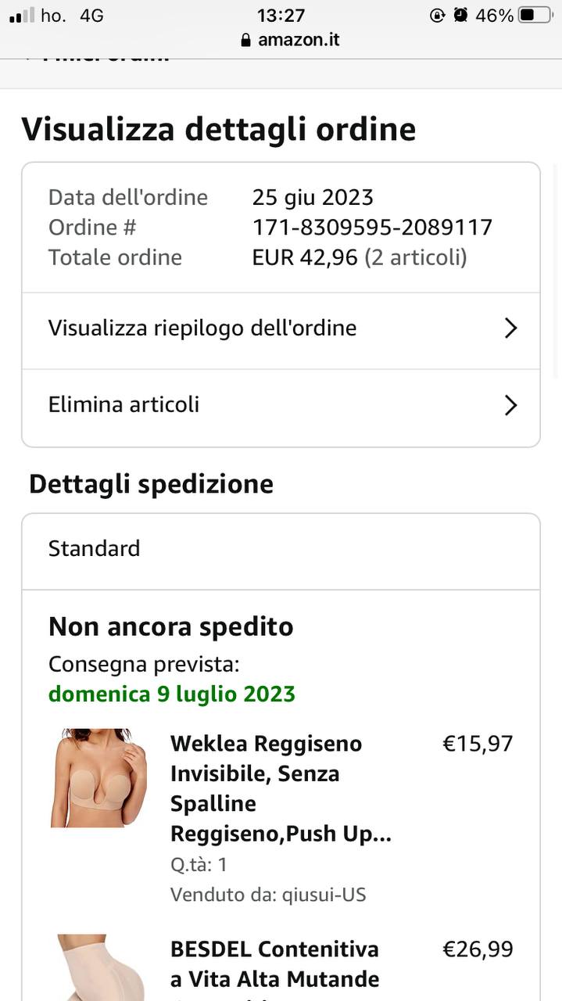562x1001 pixels.
Task: Tap the cellular signal bars icon
Action: [22, 15]
